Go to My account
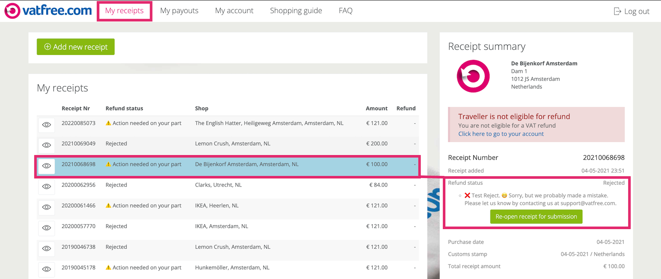The width and height of the screenshot is (661, 279). [234, 11]
